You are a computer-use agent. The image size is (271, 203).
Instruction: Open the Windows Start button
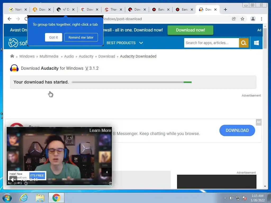[7, 198]
